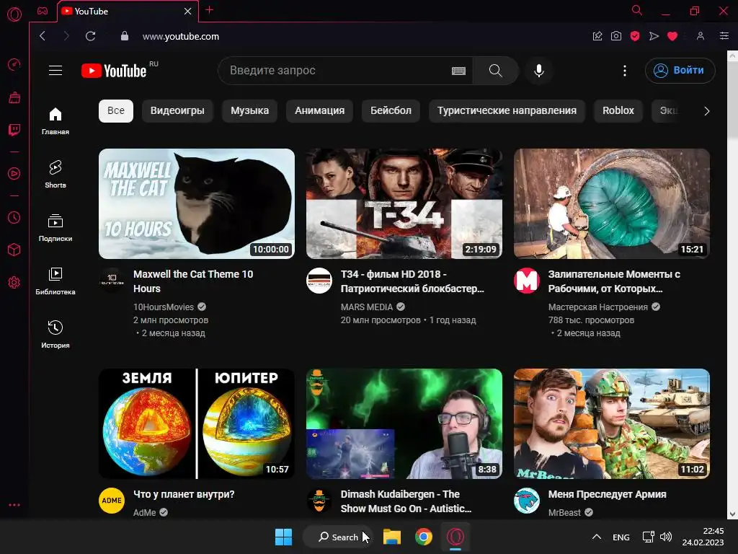Viewport: 738px width, 554px height.
Task: Reload the YouTube page
Action: (91, 36)
